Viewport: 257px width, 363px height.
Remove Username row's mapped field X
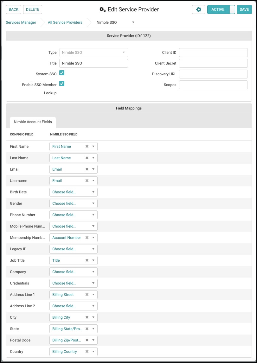click(x=87, y=181)
